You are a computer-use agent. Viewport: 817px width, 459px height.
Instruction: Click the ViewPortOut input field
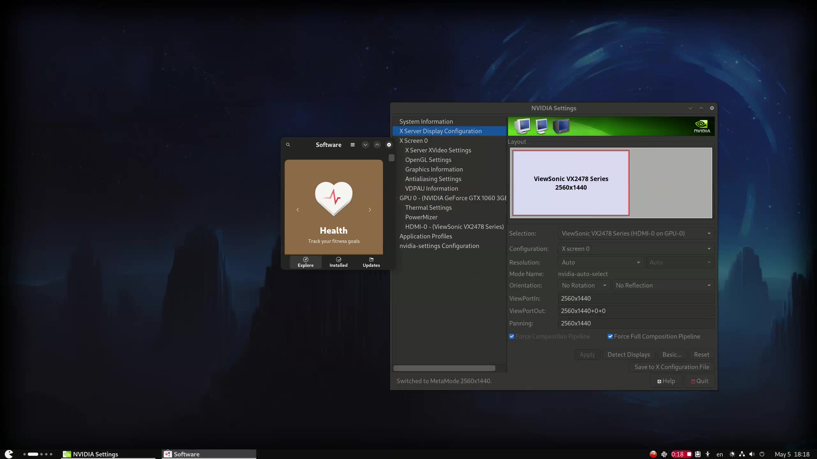636,311
